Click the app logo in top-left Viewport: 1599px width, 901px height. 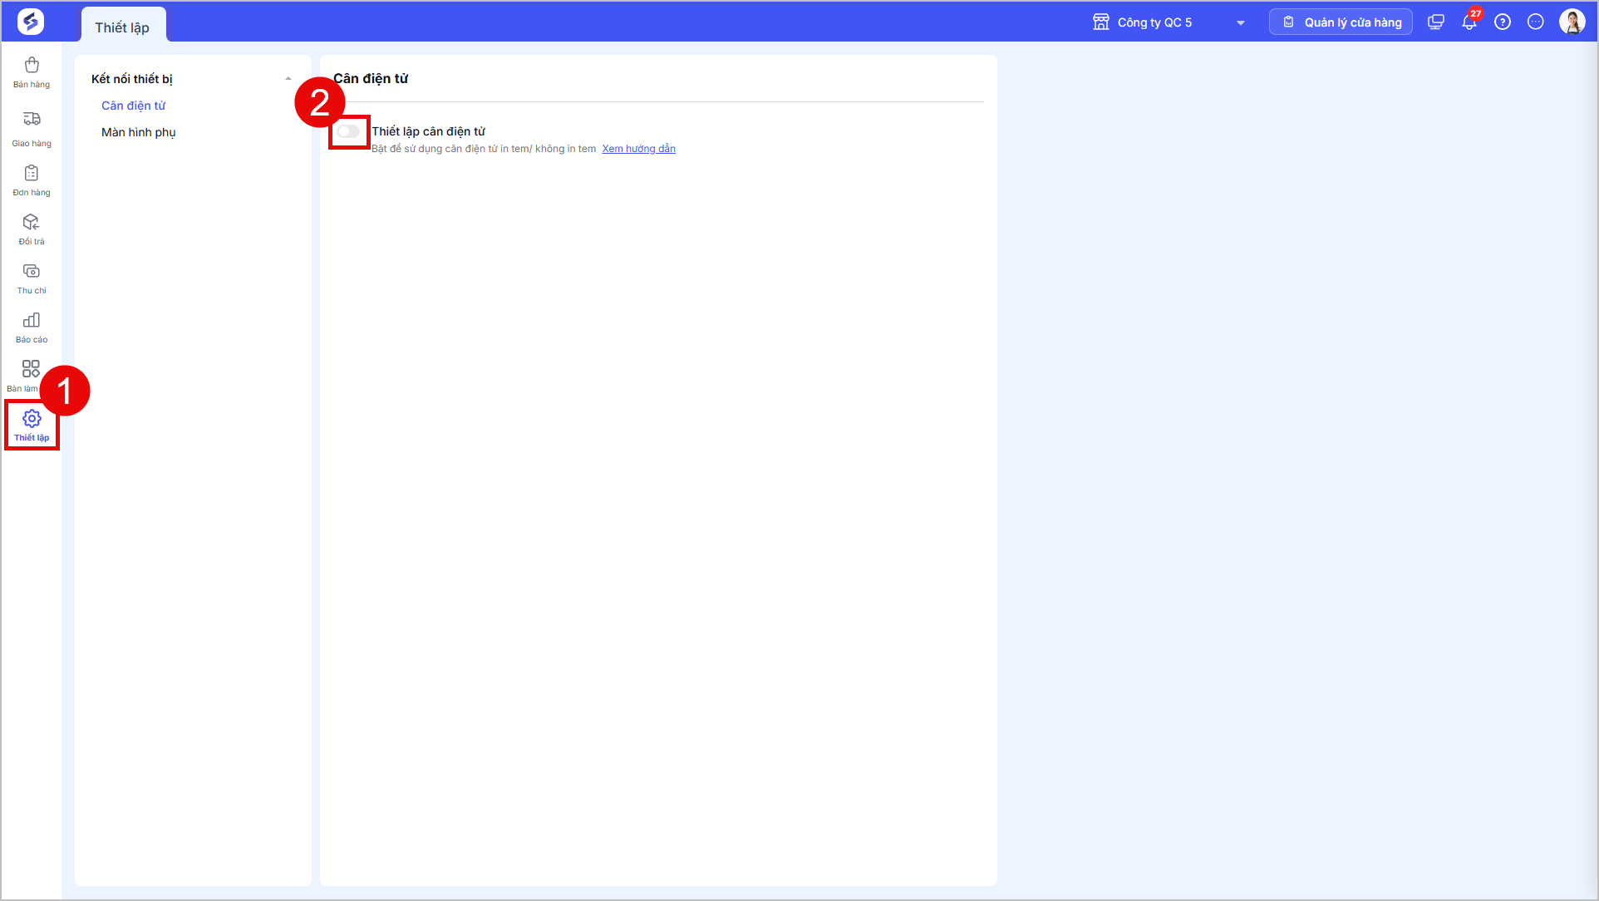click(31, 22)
